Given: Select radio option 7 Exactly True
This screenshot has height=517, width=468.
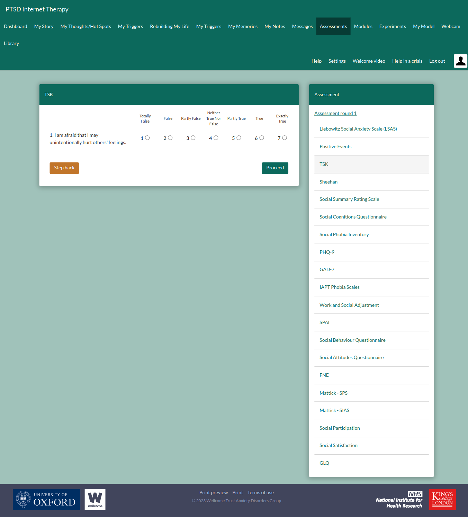Looking at the screenshot, I should tap(284, 138).
